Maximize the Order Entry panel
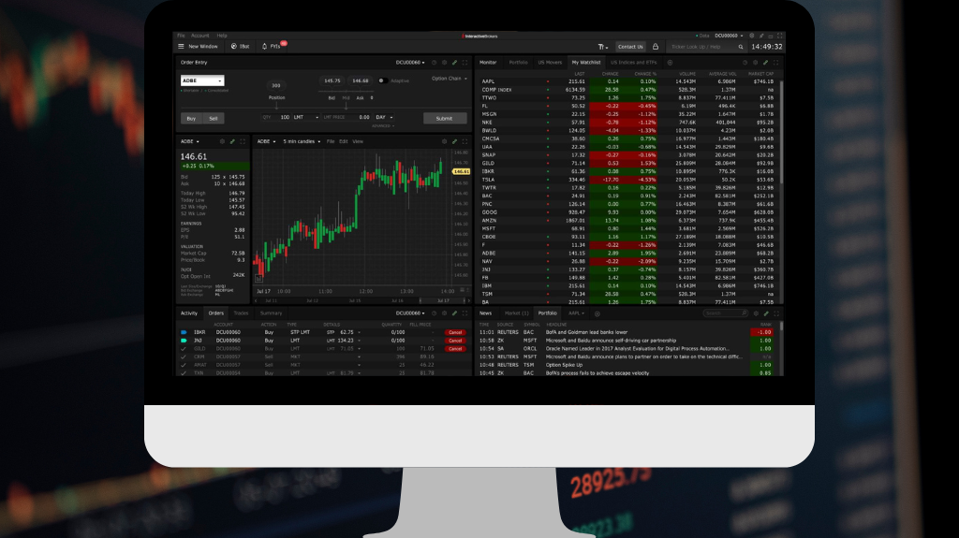Image resolution: width=959 pixels, height=538 pixels. [x=465, y=63]
